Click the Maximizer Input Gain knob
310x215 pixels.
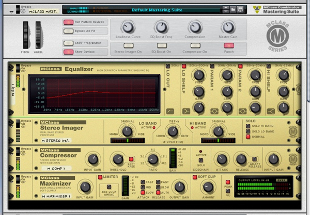[84, 186]
